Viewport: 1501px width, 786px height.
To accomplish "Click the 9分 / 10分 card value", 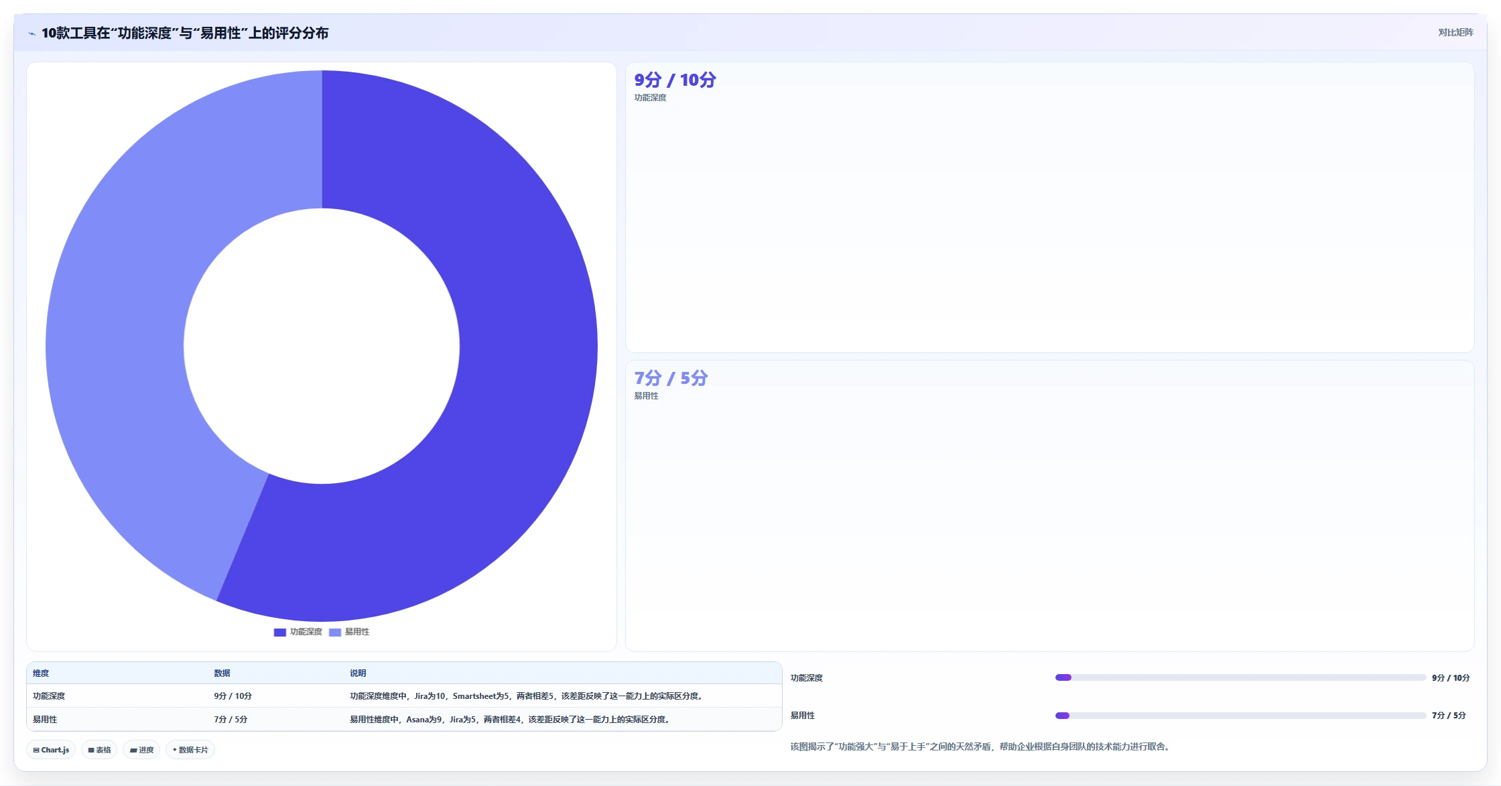I will [675, 80].
